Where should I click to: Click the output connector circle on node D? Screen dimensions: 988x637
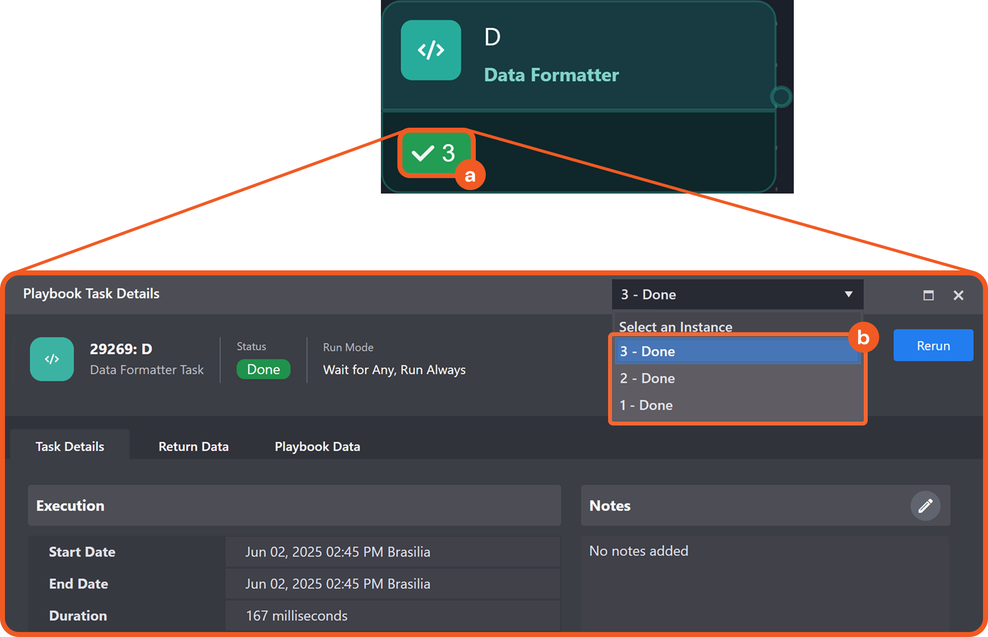click(x=781, y=97)
